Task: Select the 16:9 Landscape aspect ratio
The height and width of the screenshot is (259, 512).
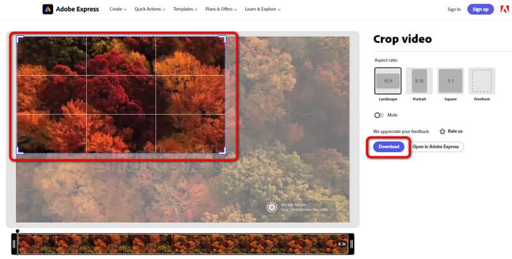Action: [388, 81]
